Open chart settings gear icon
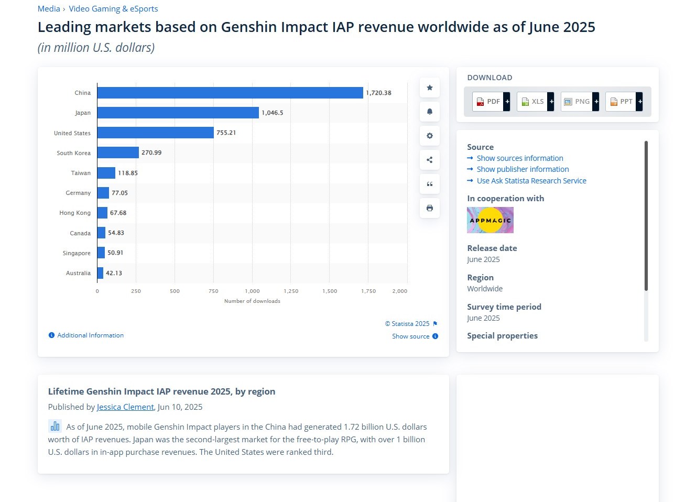 pyautogui.click(x=429, y=136)
